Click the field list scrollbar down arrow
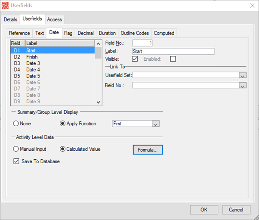 [99, 102]
